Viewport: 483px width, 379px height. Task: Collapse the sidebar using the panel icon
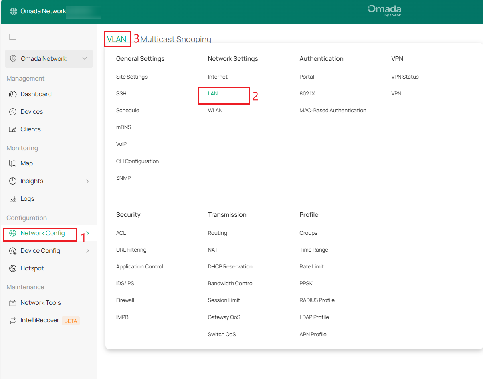pos(13,36)
